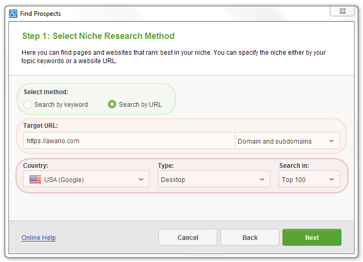Select the Search by keyword option
Image resolution: width=363 pixels, height=262 pixels.
click(x=27, y=104)
